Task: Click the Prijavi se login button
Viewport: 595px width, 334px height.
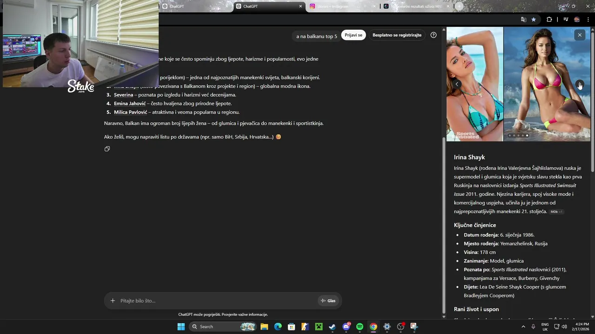Action: (353, 35)
